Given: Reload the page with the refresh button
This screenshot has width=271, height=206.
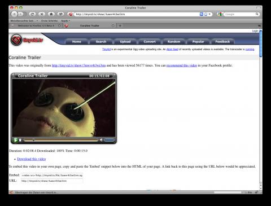Looking at the screenshot, I should 32,14.
